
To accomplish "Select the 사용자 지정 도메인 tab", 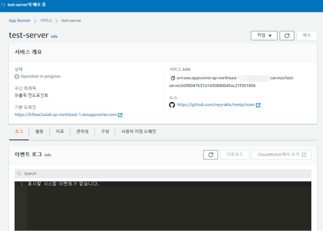I will pyautogui.click(x=138, y=132).
